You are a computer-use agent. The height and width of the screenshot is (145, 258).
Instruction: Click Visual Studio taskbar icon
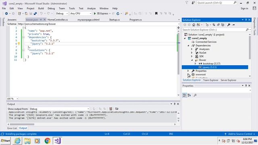(58, 141)
